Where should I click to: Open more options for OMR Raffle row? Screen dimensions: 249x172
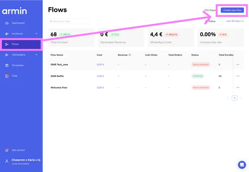click(x=238, y=76)
